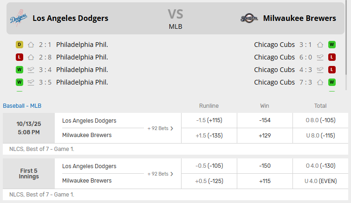Open the Baseball - MLB link
This screenshot has height=203, width=351.
(x=22, y=105)
